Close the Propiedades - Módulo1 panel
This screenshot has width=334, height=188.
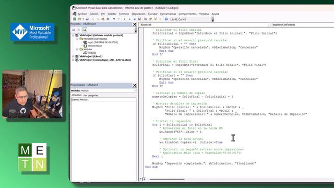pyautogui.click(x=135, y=86)
